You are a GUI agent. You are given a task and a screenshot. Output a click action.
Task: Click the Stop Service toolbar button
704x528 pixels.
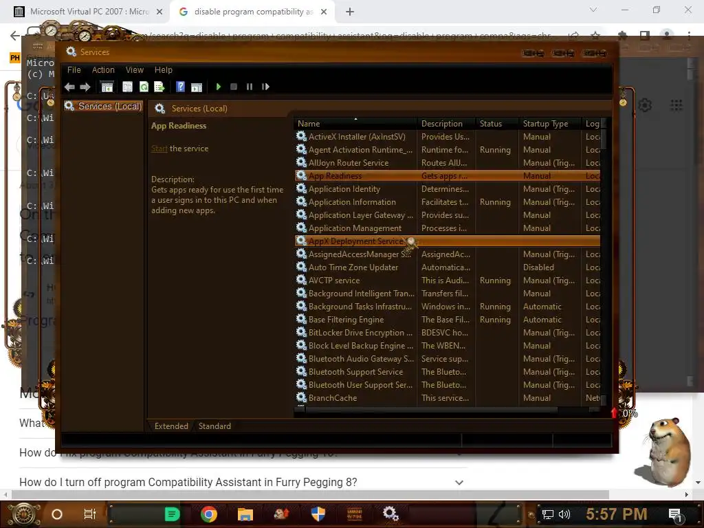point(234,87)
